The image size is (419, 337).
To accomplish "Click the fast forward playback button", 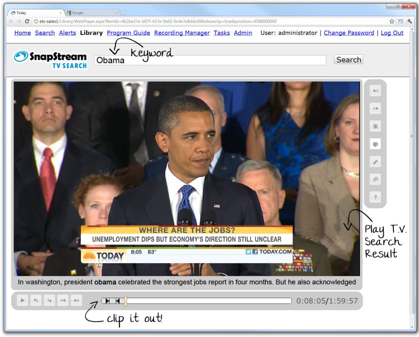I will pos(76,301).
